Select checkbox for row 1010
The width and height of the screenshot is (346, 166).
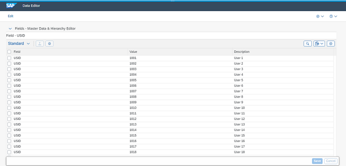9,108
